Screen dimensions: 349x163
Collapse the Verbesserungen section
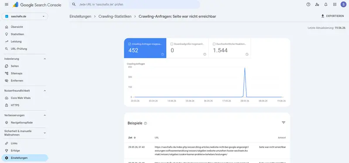point(45,115)
